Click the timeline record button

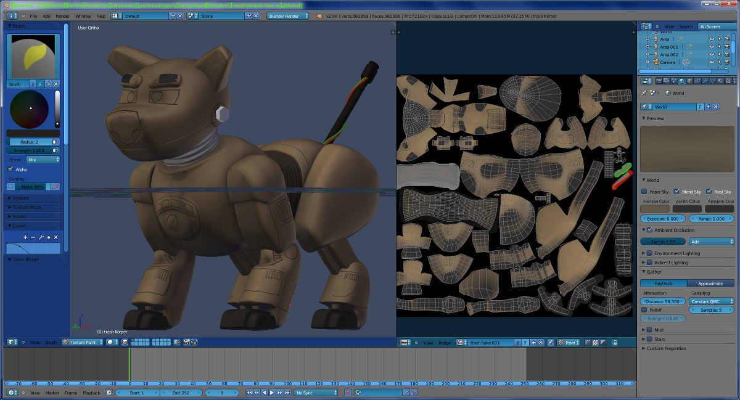click(348, 393)
